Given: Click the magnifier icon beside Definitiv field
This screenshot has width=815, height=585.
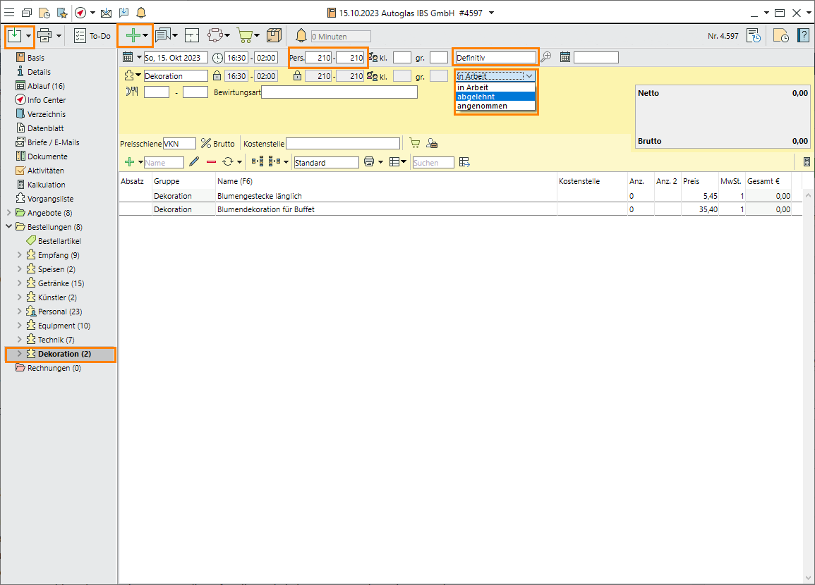Looking at the screenshot, I should click(545, 58).
